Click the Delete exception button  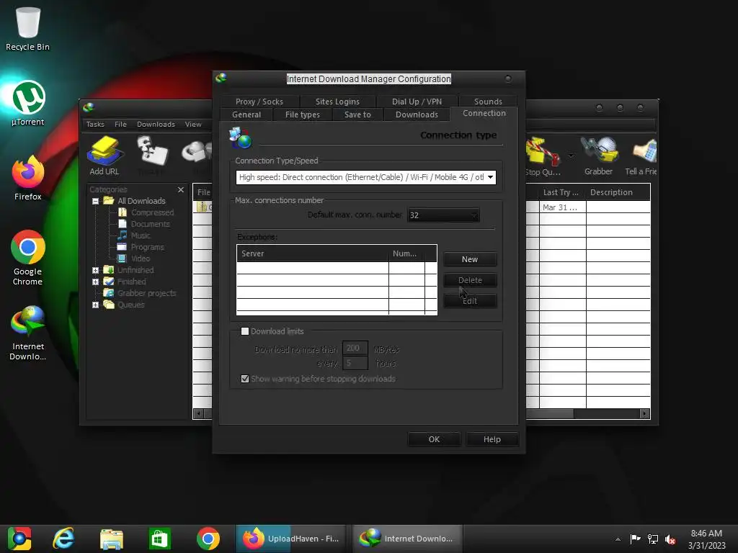(470, 280)
